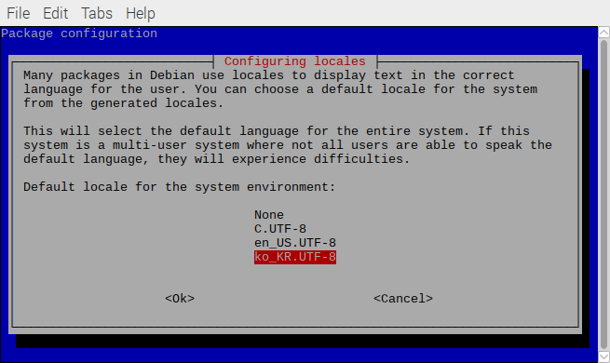Image resolution: width=610 pixels, height=363 pixels.
Task: Click the Package configuration header text
Action: point(79,34)
